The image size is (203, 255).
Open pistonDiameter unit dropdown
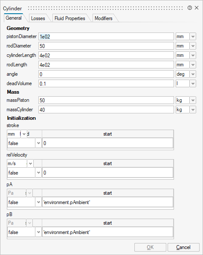[193, 36]
